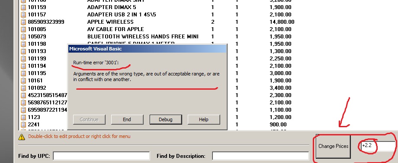Select product icon for 4523158515487

click(23, 95)
